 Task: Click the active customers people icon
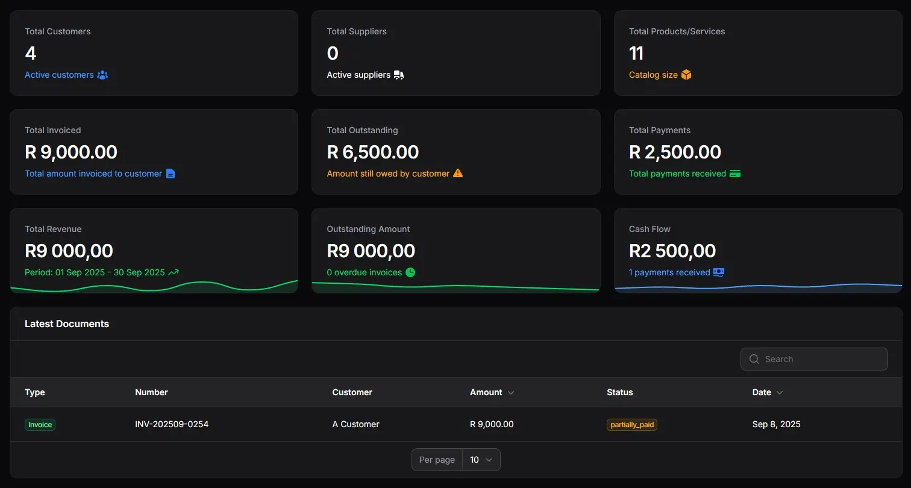[103, 75]
